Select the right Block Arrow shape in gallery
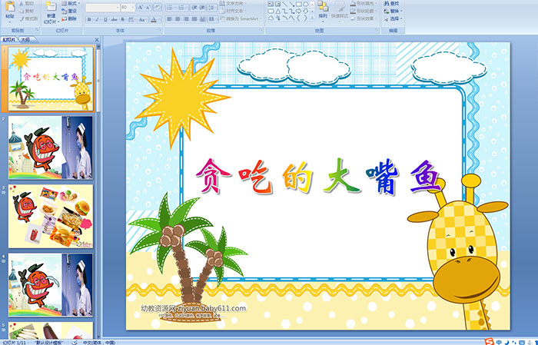Viewport: 538px width, 345px height. pos(298,12)
